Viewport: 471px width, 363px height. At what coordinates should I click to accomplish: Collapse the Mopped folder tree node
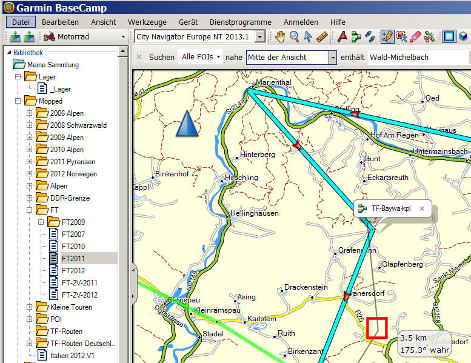click(18, 101)
